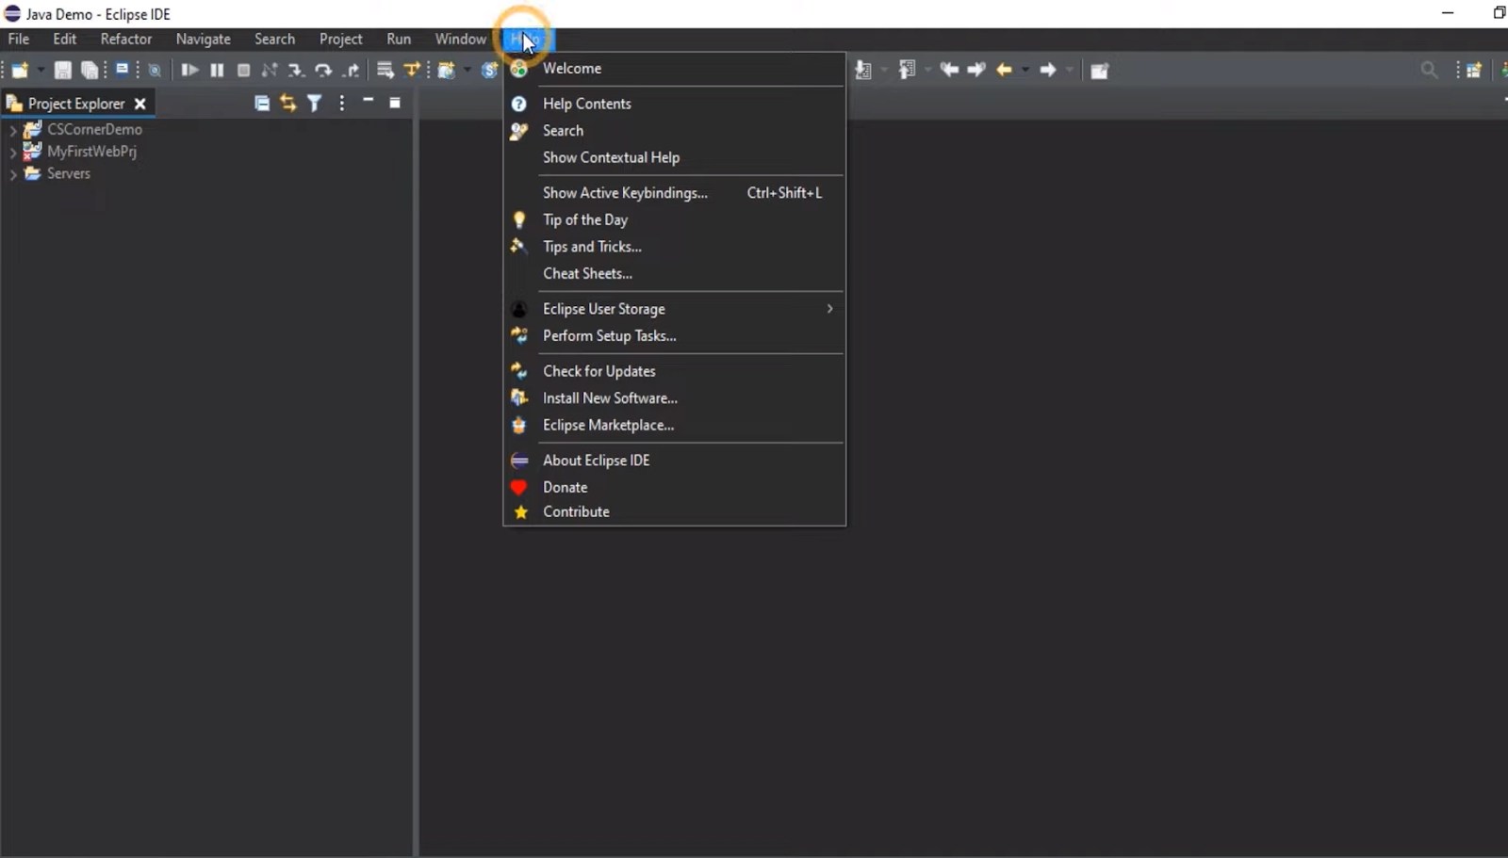Choose About Eclipse IDE
The width and height of the screenshot is (1508, 858).
point(674,461)
